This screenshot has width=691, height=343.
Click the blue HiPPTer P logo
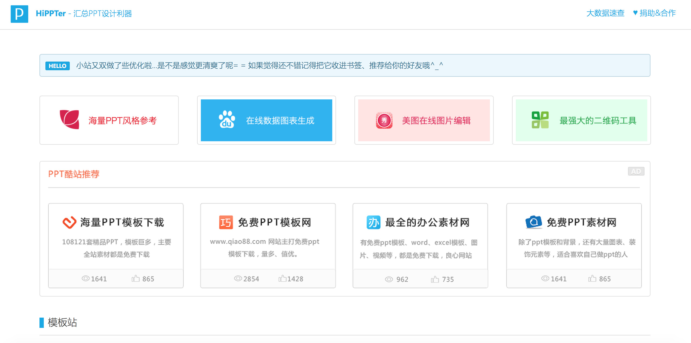pyautogui.click(x=19, y=14)
